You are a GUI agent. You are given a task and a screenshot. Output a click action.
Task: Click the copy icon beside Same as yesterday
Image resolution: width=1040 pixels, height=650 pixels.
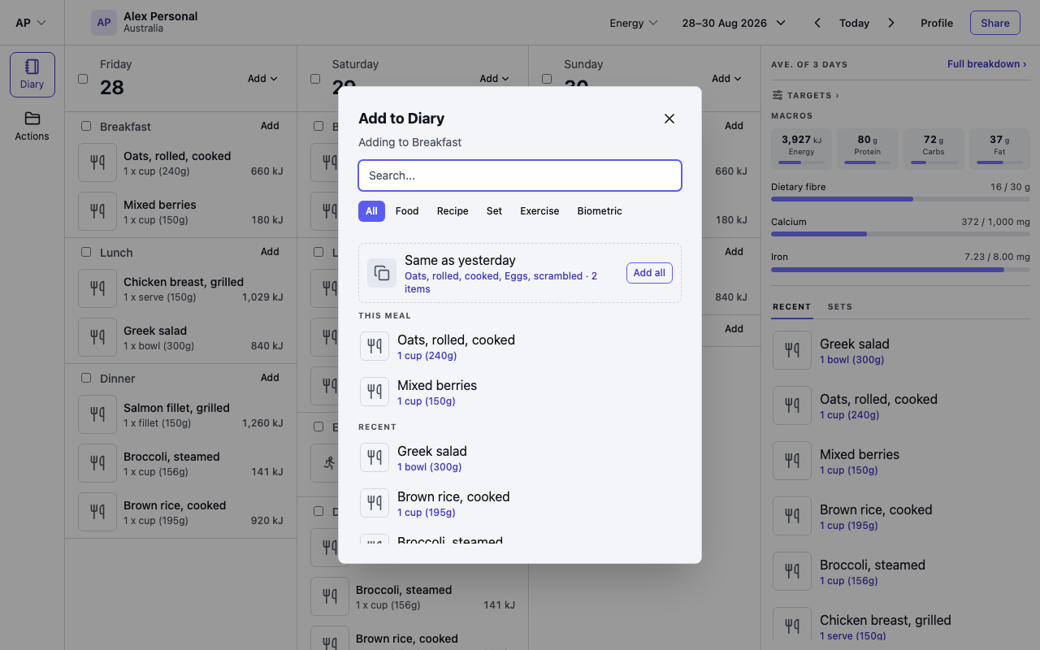[x=382, y=273]
